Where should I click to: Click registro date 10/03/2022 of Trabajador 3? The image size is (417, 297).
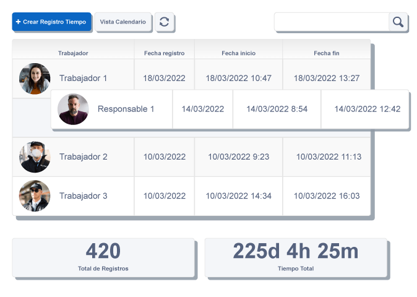click(x=165, y=196)
